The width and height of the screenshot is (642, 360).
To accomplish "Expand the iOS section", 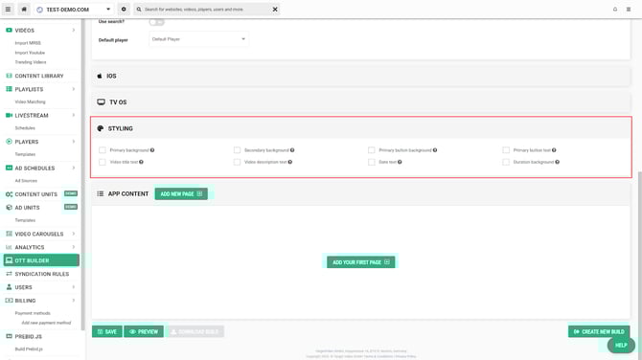I will pos(360,76).
